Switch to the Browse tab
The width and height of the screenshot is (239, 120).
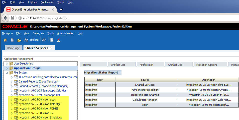[x=94, y=64]
